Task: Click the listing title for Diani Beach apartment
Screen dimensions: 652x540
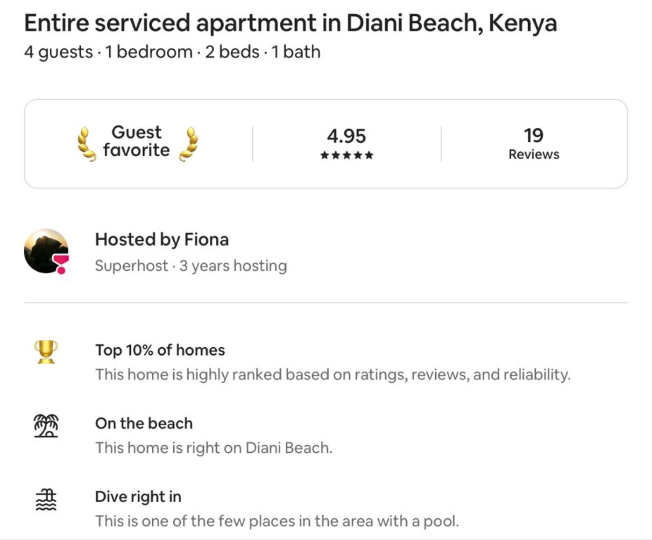Action: [x=291, y=23]
